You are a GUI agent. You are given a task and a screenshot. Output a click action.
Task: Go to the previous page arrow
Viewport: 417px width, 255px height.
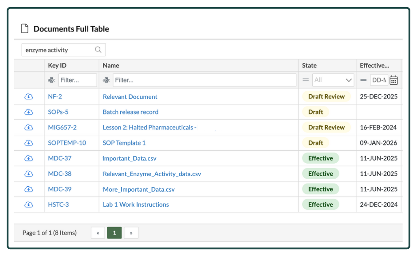click(98, 233)
